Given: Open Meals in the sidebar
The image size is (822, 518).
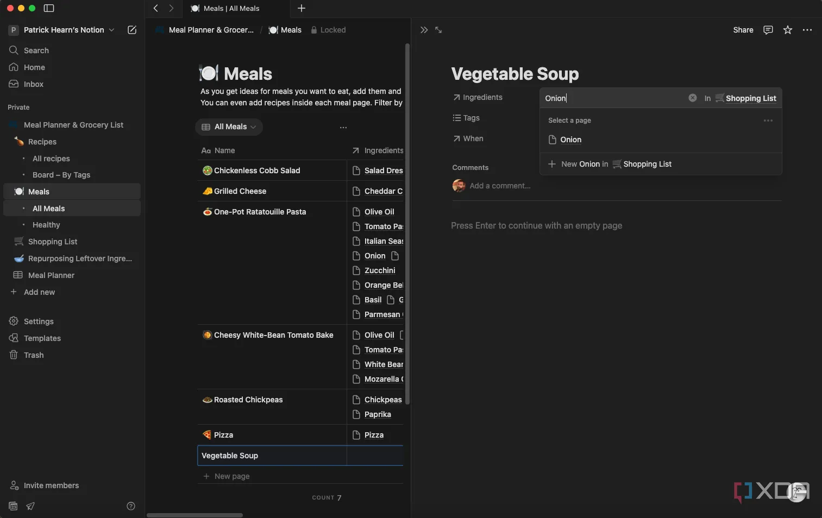Looking at the screenshot, I should click(x=72, y=192).
